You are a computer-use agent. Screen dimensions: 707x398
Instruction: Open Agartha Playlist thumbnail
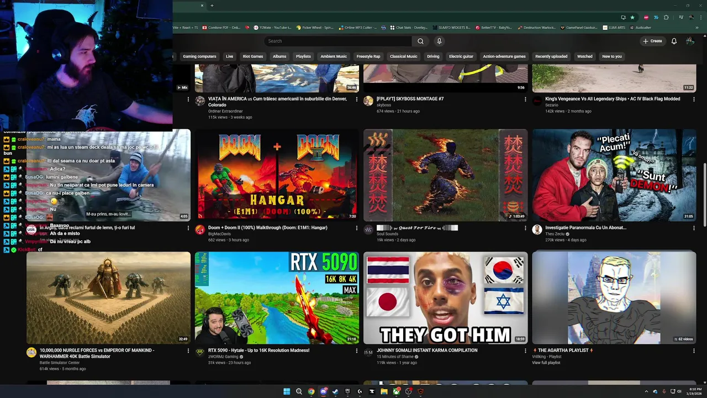click(x=614, y=297)
